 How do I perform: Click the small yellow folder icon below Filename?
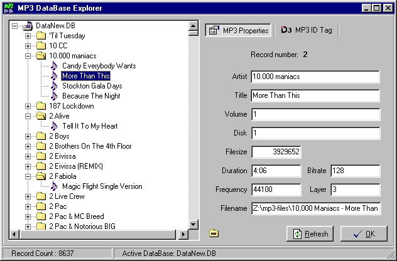pyautogui.click(x=214, y=233)
